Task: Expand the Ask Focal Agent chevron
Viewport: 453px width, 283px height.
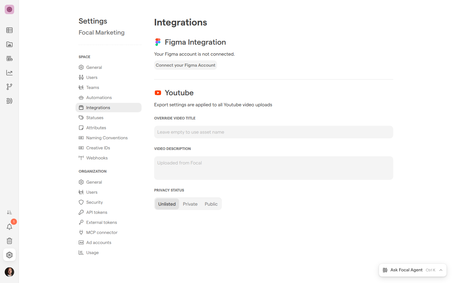Action: pos(441,270)
